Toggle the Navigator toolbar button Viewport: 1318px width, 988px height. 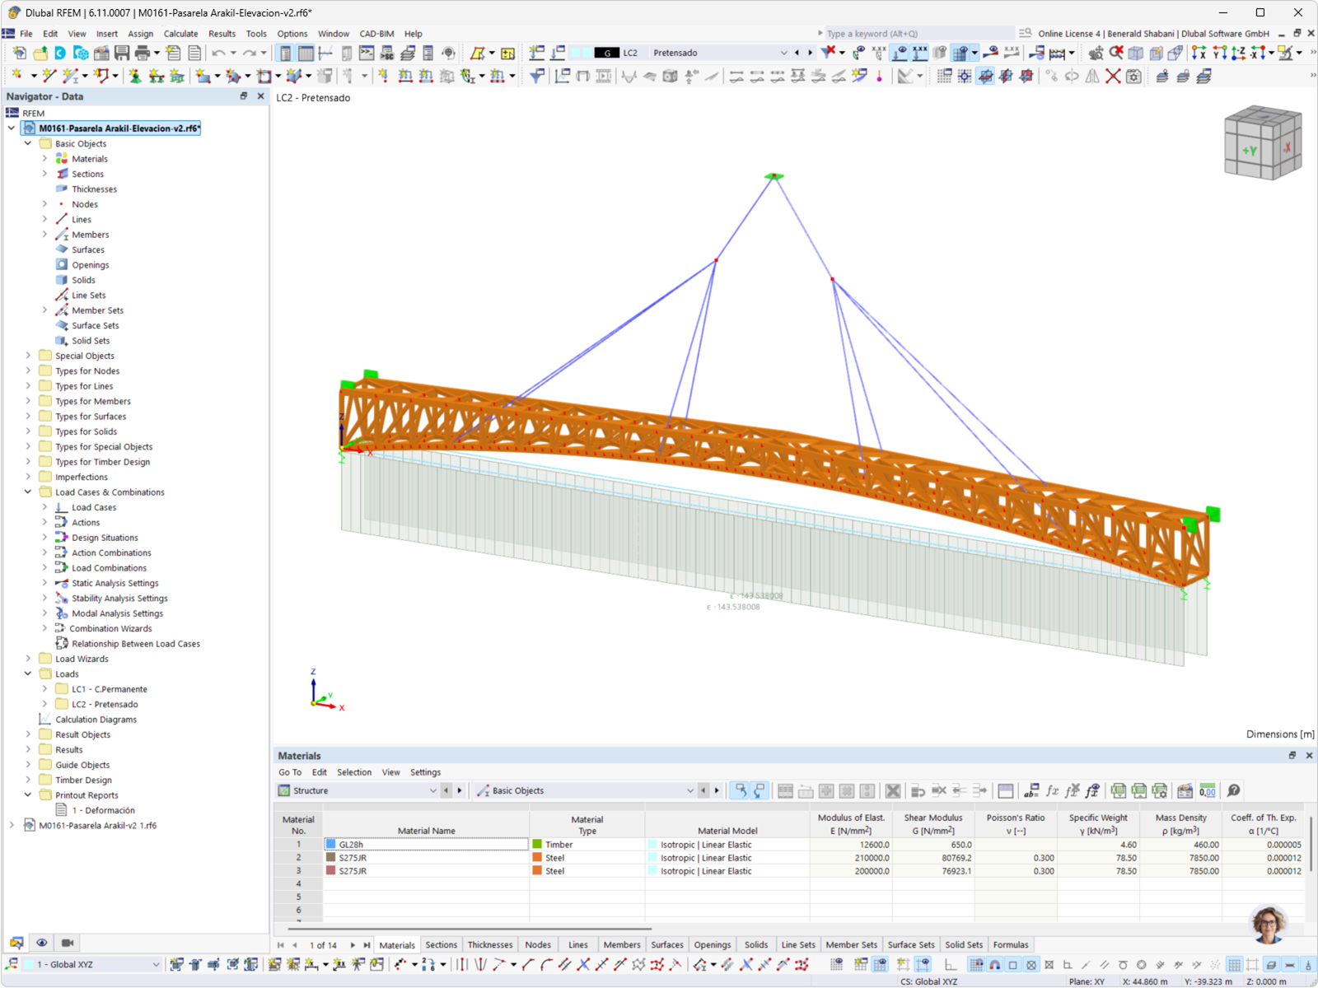coord(285,53)
